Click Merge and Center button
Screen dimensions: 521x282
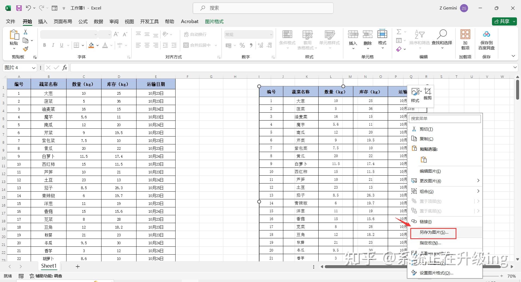pyautogui.click(x=197, y=45)
